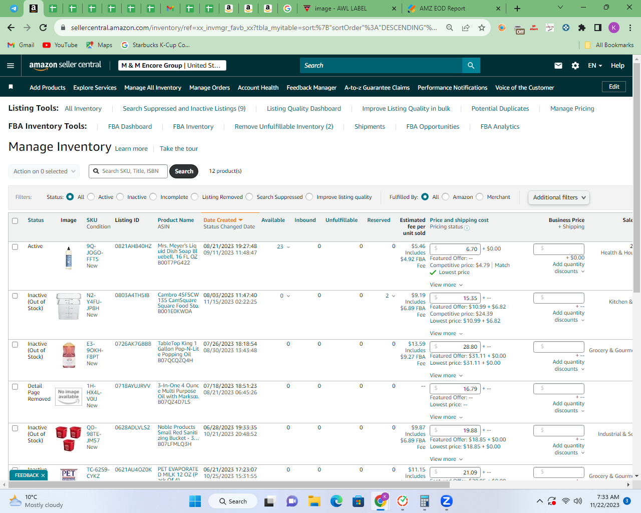Image resolution: width=641 pixels, height=513 pixels.
Task: Choose the Search Suppressed status filter radio
Action: click(249, 197)
